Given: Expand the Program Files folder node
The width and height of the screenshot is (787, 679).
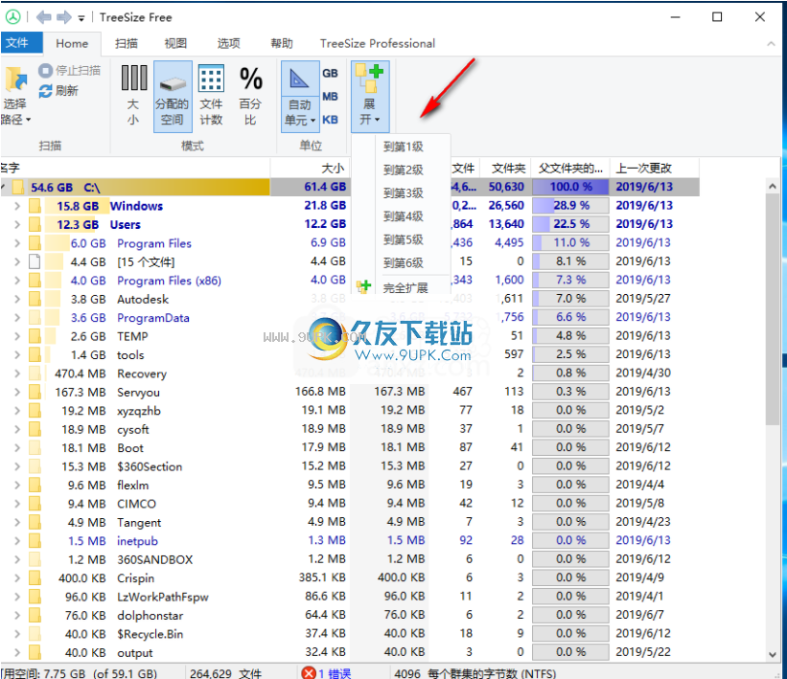Looking at the screenshot, I should pos(17,243).
